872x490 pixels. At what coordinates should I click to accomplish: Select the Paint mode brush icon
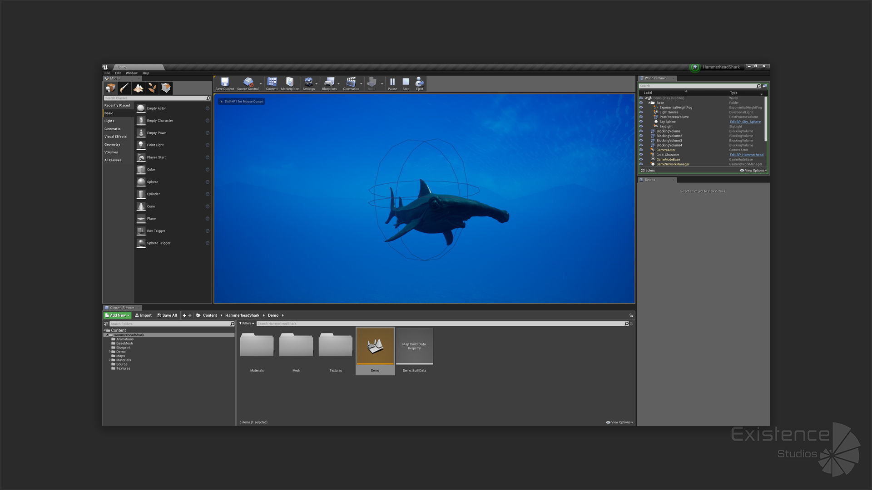coord(124,88)
